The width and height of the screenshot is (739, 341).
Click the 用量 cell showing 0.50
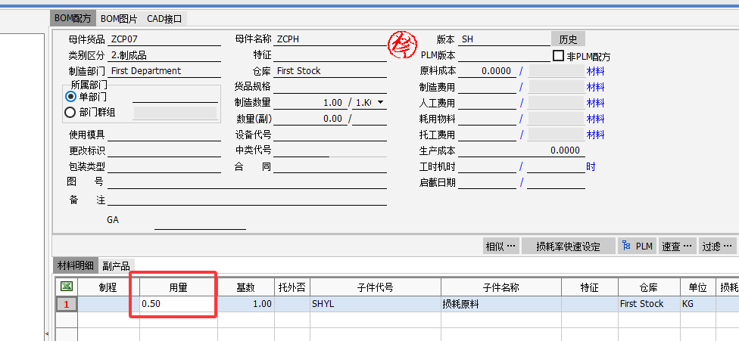[178, 304]
